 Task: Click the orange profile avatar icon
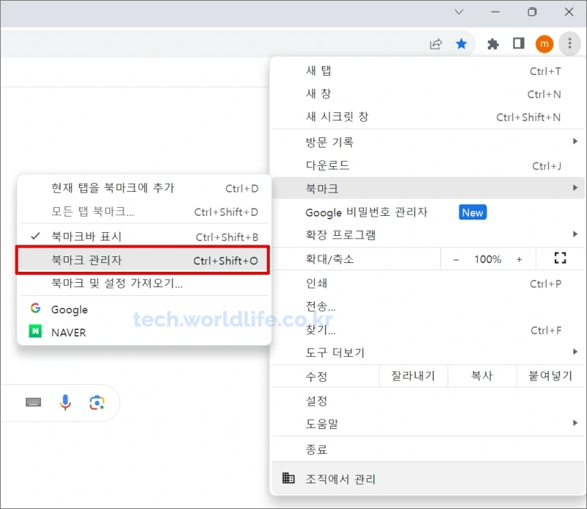[x=544, y=44]
